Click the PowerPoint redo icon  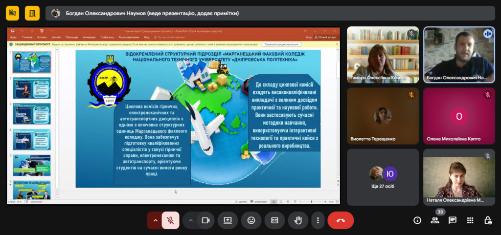(32, 31)
